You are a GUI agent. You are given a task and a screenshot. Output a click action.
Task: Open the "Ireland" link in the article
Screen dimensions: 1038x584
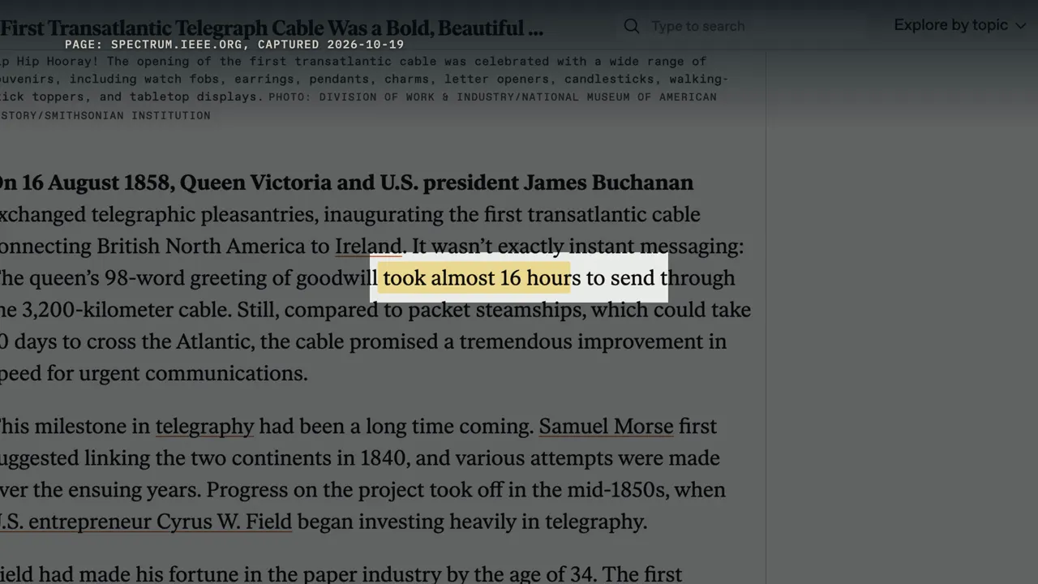click(368, 246)
